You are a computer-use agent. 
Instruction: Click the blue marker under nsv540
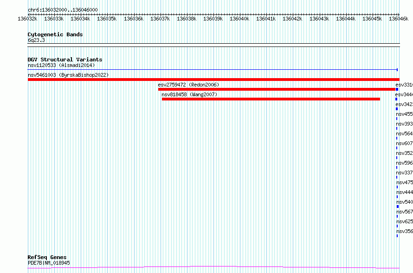coord(398,206)
